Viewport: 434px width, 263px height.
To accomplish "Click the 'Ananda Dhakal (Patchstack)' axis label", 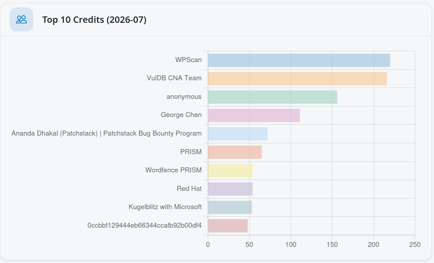I will [107, 133].
